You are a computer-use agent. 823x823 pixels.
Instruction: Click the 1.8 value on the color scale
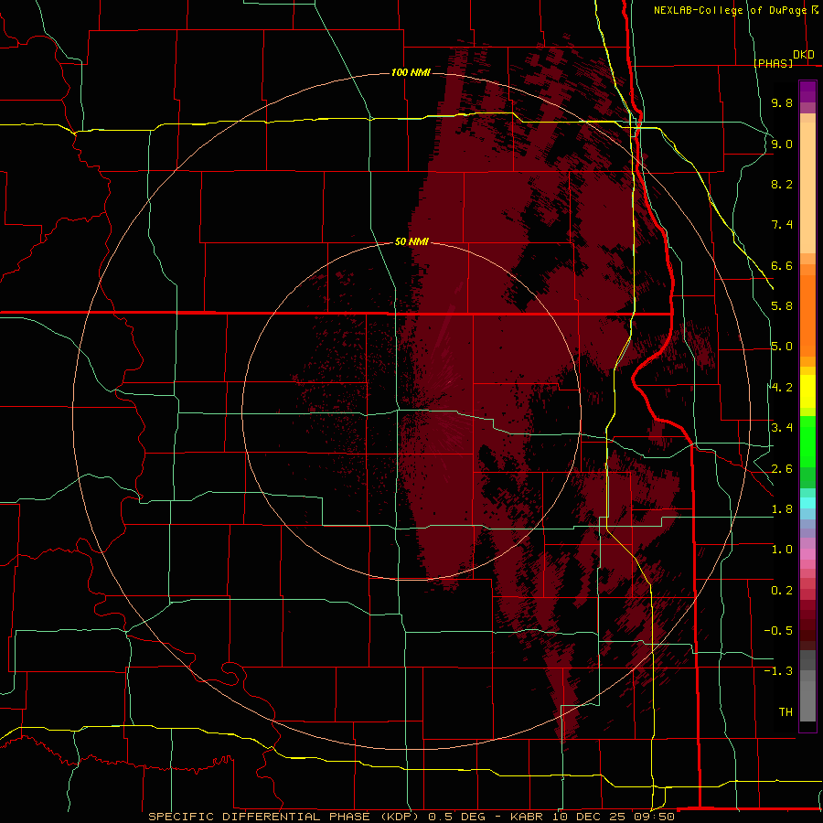point(782,509)
